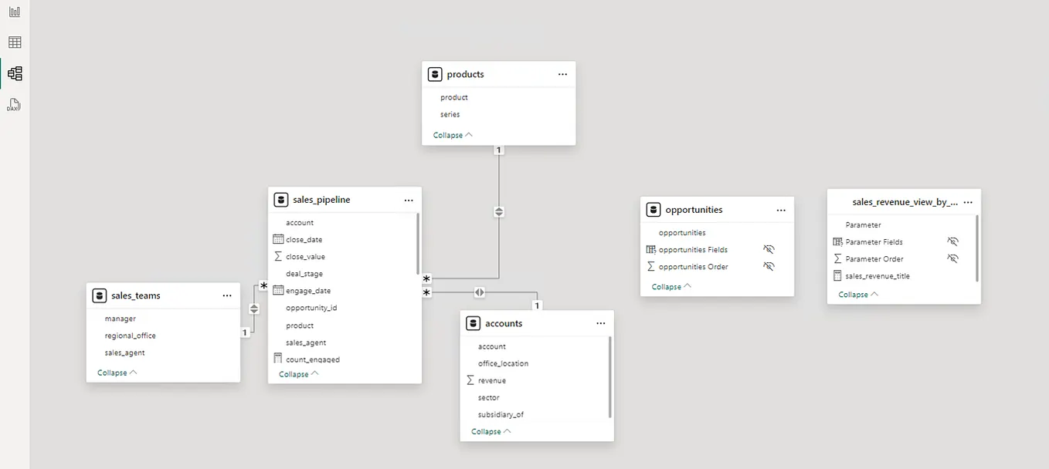The image size is (1049, 469).
Task: Open More options menu for the products table
Action: [x=562, y=73]
